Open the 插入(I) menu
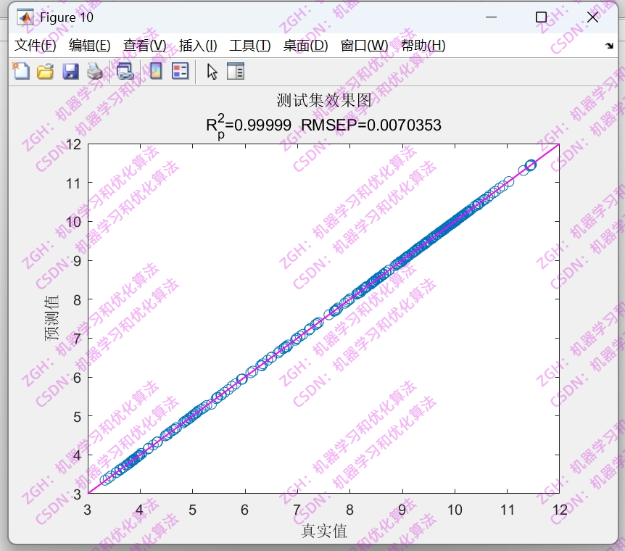Viewport: 625px width, 551px height. 198,46
